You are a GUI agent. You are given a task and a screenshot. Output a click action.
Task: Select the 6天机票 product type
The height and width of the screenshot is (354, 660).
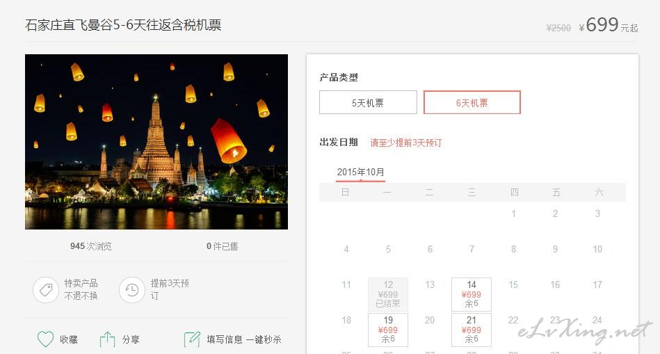(x=472, y=102)
